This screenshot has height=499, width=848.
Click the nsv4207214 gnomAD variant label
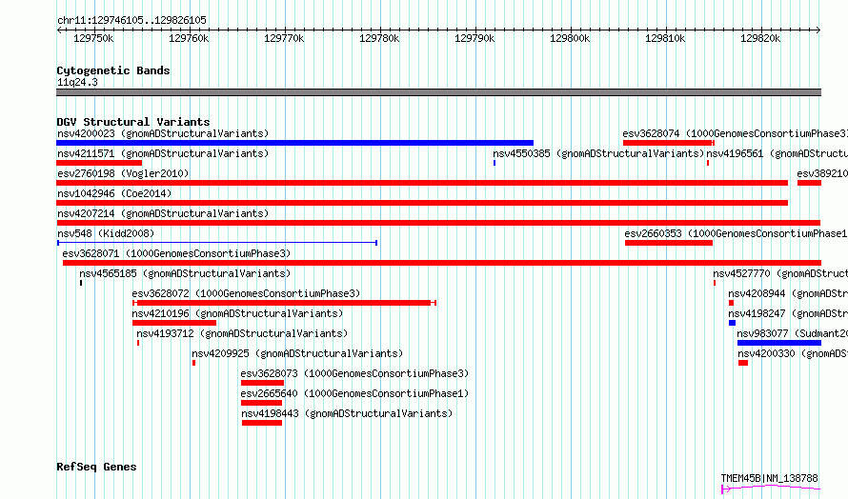(x=163, y=213)
